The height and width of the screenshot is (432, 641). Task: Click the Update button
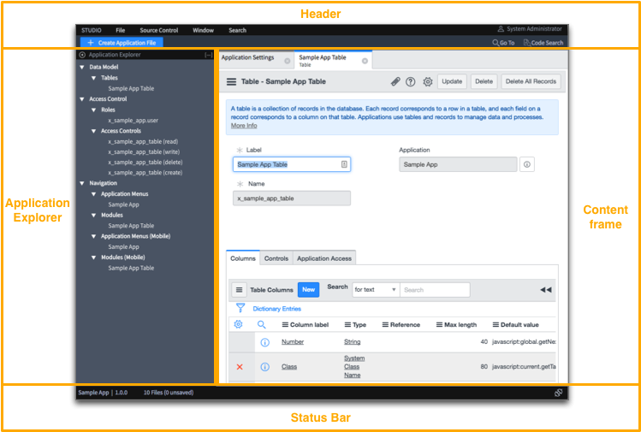click(452, 81)
